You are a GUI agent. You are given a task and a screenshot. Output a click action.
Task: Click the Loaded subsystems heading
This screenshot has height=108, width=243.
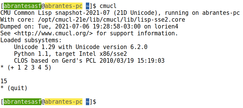point(31,40)
